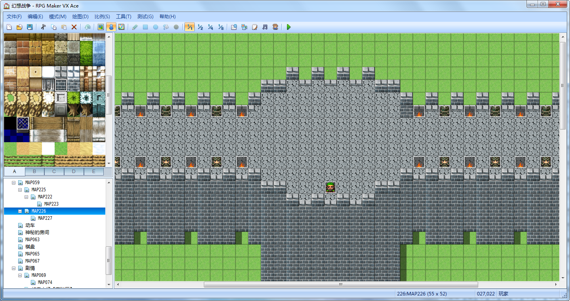
Task: Select the 神秘的房间 map in the tree
Action: 37,232
